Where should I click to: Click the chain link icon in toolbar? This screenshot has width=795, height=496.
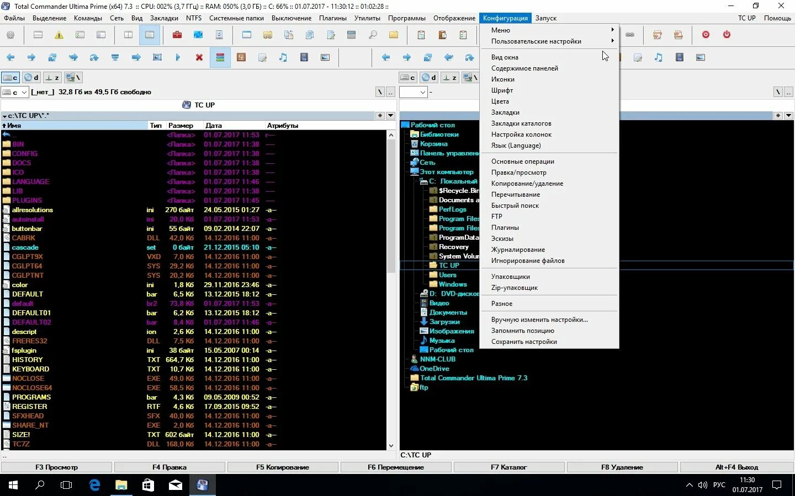pyautogui.click(x=630, y=35)
